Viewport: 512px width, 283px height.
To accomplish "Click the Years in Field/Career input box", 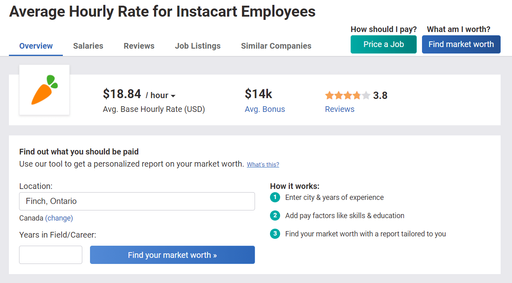I will [x=51, y=255].
